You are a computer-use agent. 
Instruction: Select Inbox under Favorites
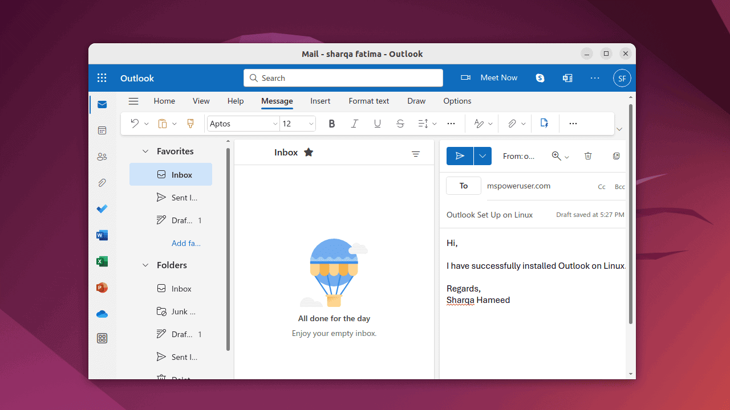click(171, 174)
